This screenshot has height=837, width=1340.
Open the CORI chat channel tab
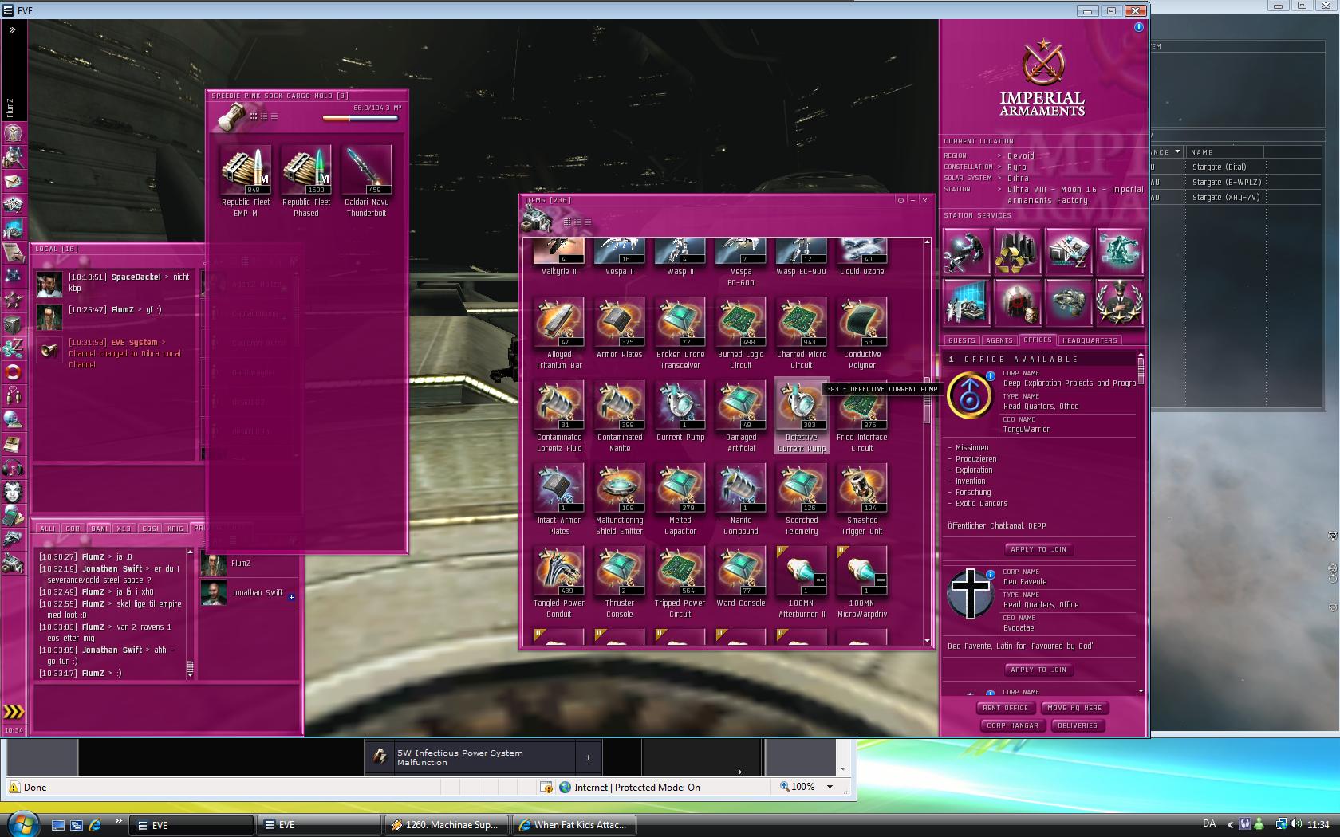click(x=74, y=529)
